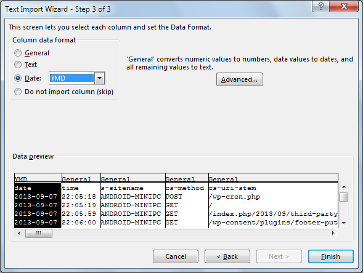Click the /index.php/2013/09/third-party cell
Image resolution: width=363 pixels, height=273 pixels.
click(273, 213)
